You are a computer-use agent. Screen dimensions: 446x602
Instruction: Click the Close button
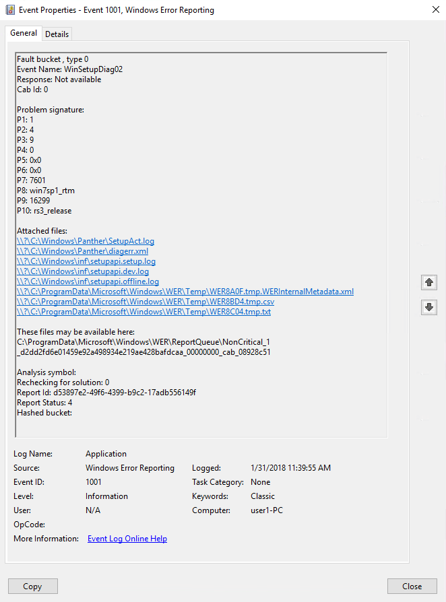click(x=412, y=587)
